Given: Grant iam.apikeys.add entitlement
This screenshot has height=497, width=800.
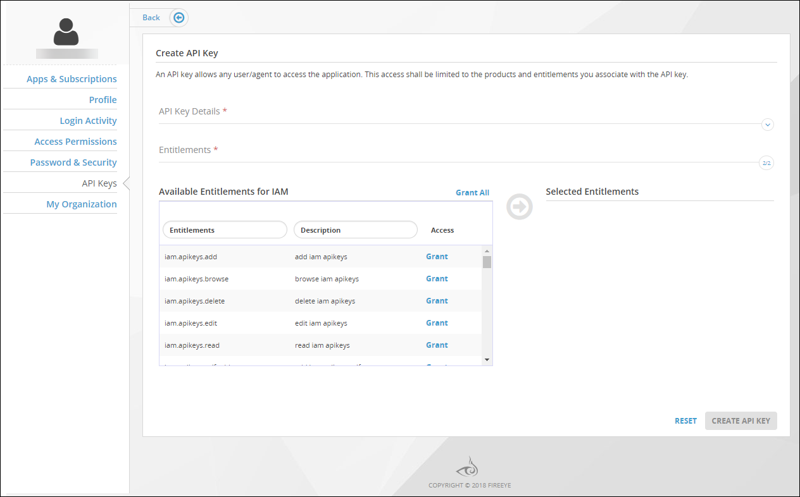Looking at the screenshot, I should coord(437,257).
